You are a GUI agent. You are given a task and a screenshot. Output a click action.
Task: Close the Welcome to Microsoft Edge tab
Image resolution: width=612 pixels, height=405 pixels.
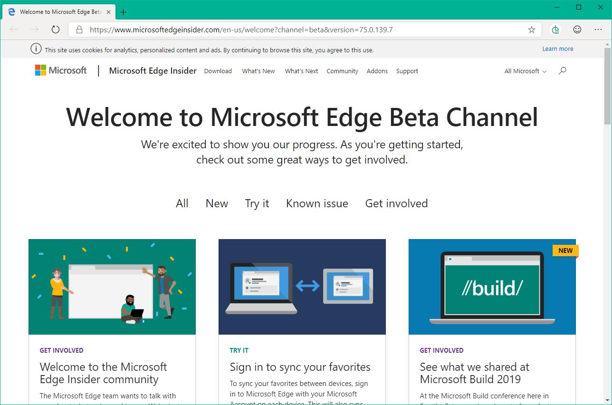[109, 12]
